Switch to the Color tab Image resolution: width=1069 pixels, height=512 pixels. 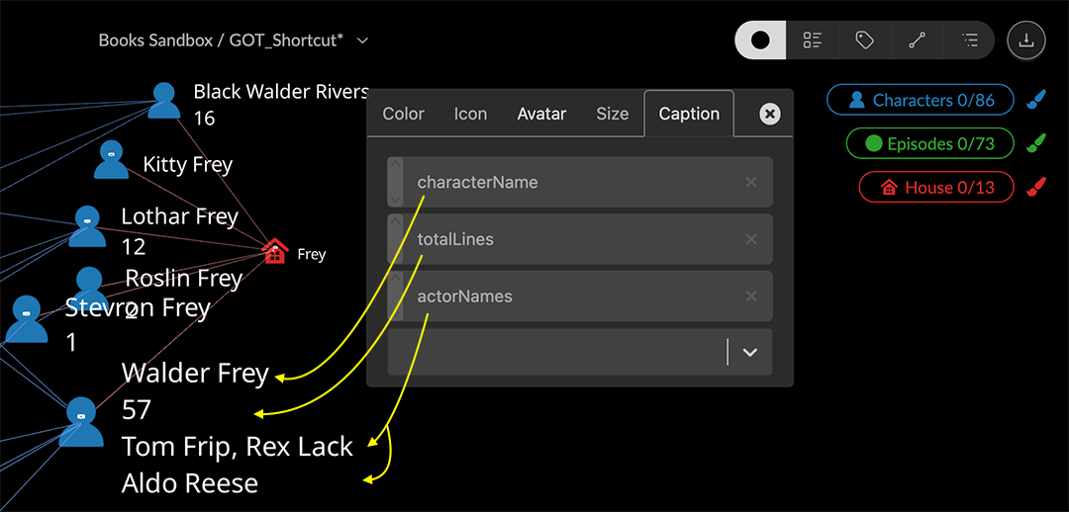pyautogui.click(x=403, y=114)
